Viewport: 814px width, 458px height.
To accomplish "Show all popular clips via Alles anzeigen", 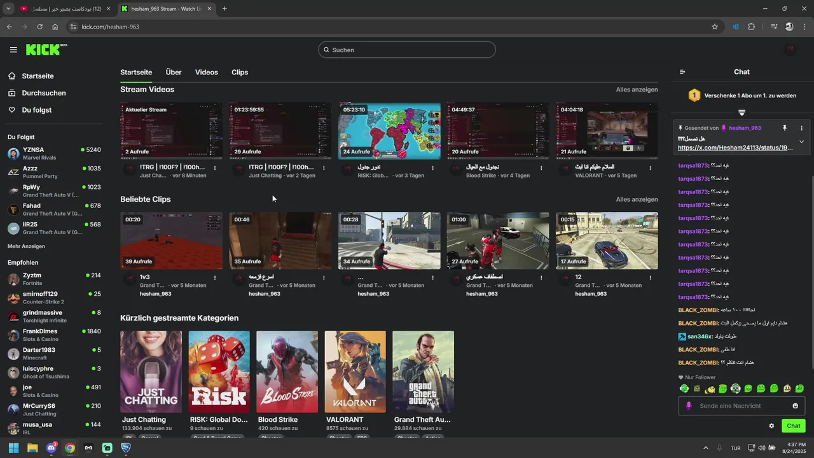I will [x=637, y=199].
